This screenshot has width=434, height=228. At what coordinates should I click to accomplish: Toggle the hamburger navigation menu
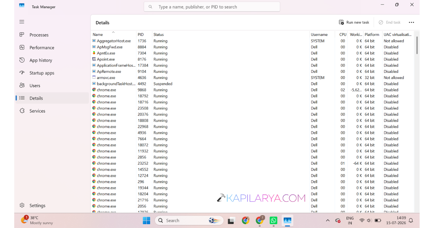pyautogui.click(x=22, y=22)
